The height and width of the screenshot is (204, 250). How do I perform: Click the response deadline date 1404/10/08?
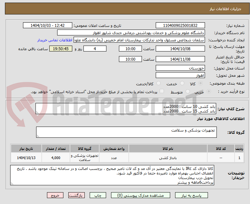click(180, 49)
